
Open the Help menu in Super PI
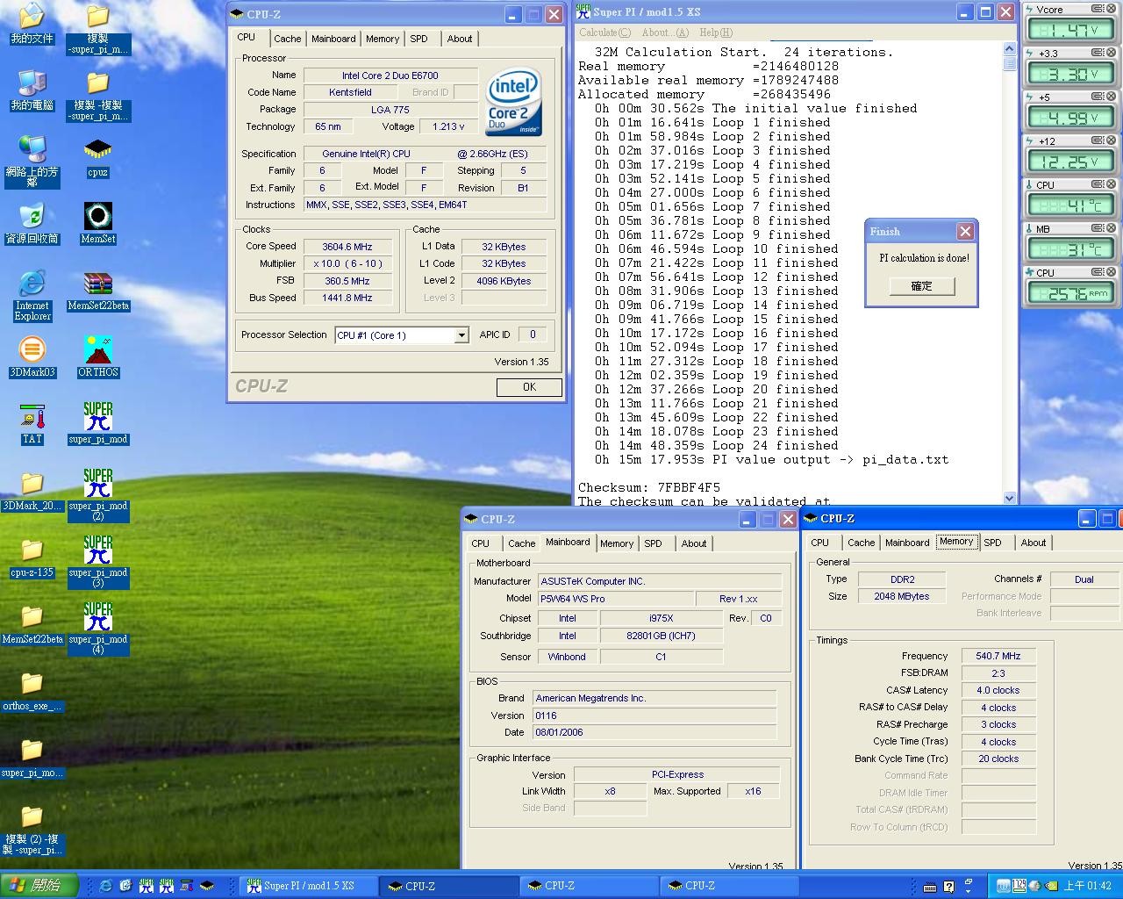pyautogui.click(x=716, y=32)
